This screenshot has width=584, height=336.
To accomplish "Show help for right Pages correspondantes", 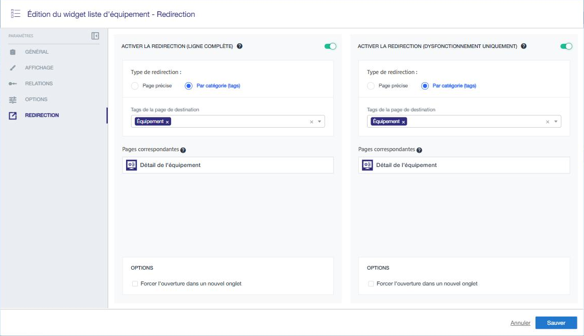I will click(x=419, y=150).
